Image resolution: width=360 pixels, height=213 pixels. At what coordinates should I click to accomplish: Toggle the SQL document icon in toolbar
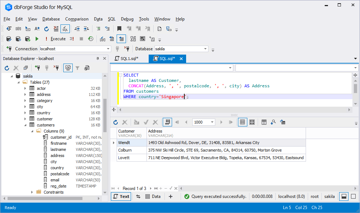(65, 29)
